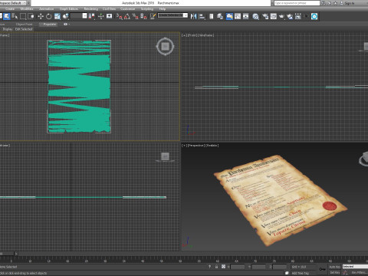Viewport: 368px width, 276px height.
Task: Open the Graph Editors menu
Action: click(x=69, y=9)
